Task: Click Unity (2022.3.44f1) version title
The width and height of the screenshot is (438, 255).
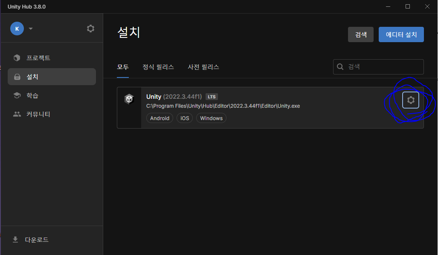Action: [x=174, y=97]
